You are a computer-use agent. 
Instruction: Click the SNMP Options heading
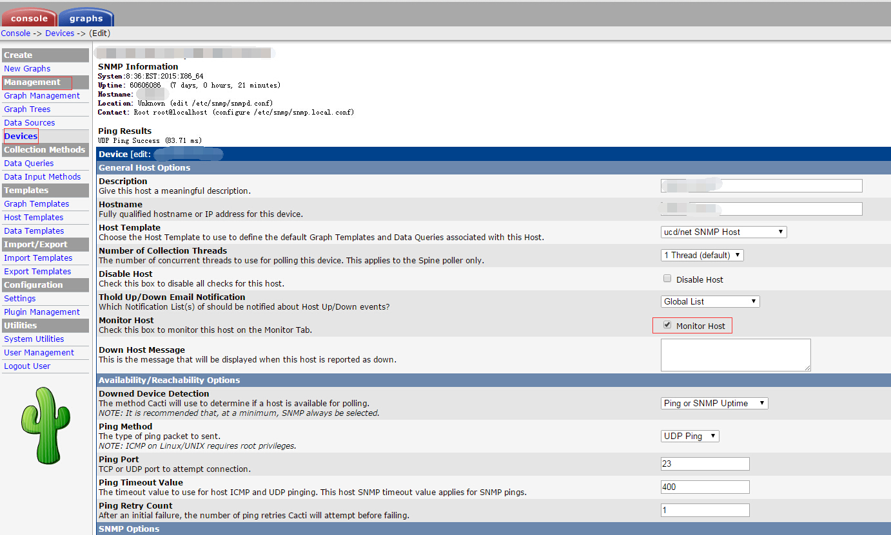tap(129, 529)
